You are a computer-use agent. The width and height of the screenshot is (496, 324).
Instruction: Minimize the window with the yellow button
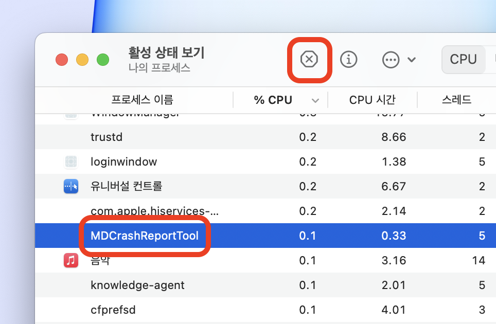82,60
